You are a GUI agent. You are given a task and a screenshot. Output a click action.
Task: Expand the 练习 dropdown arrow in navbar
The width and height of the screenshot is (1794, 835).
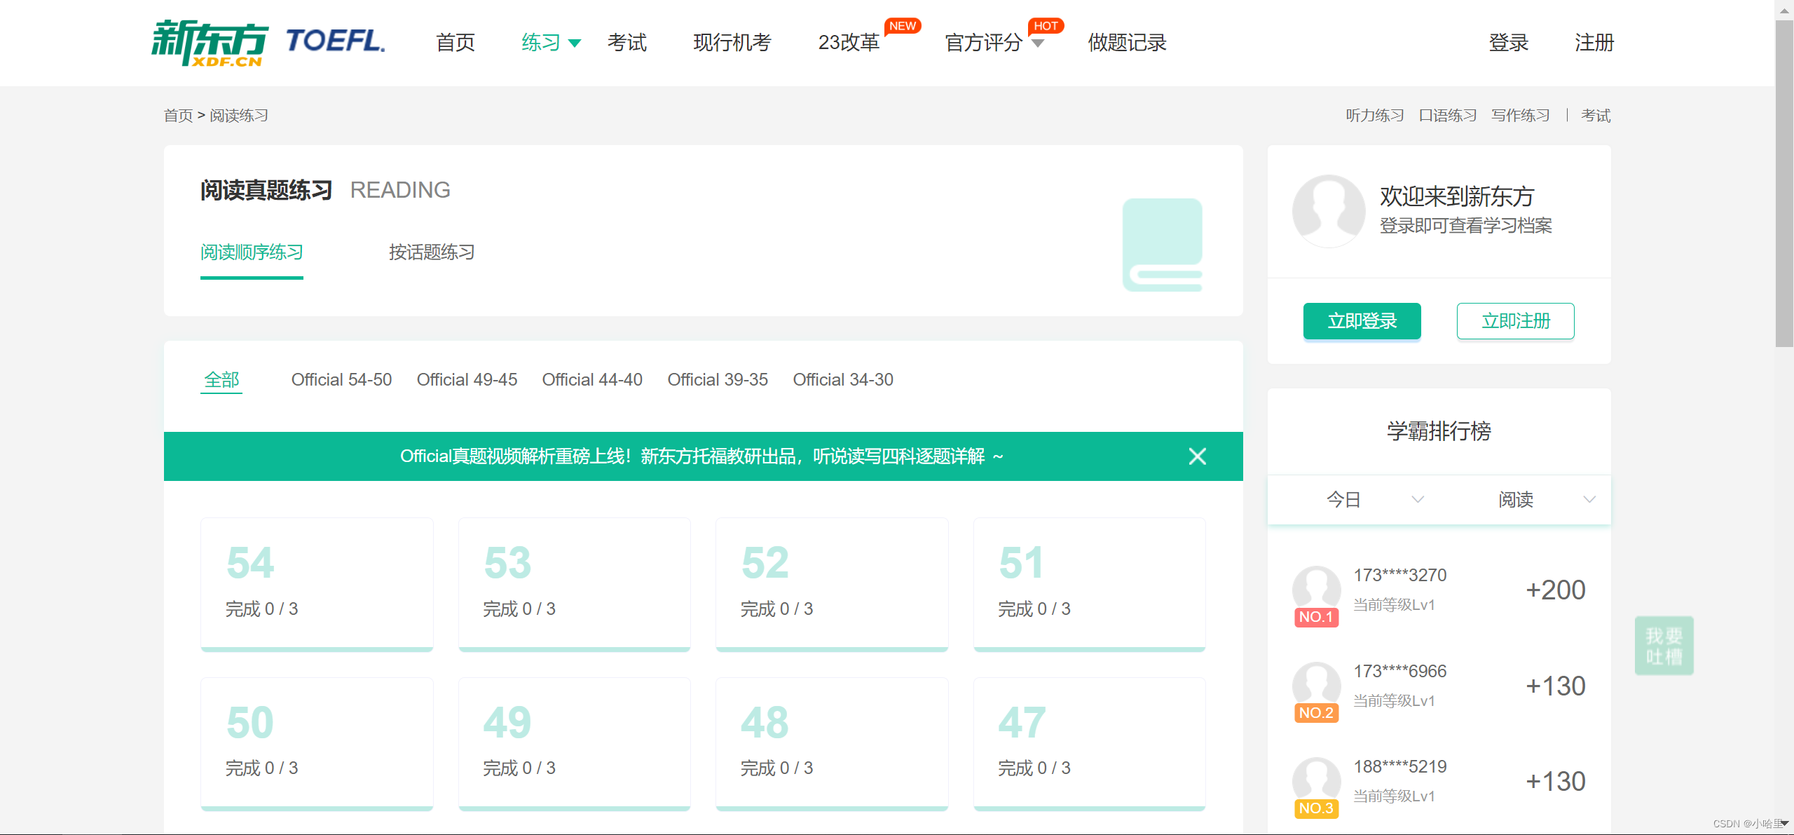point(575,43)
